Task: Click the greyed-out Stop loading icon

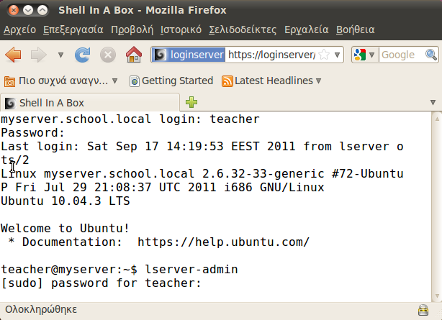Action: pos(108,55)
